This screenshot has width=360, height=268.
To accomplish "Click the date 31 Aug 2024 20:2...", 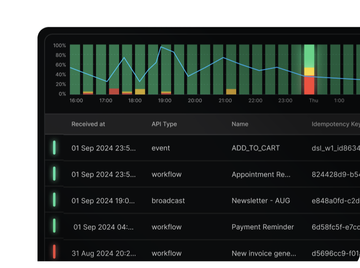I will (x=104, y=253).
